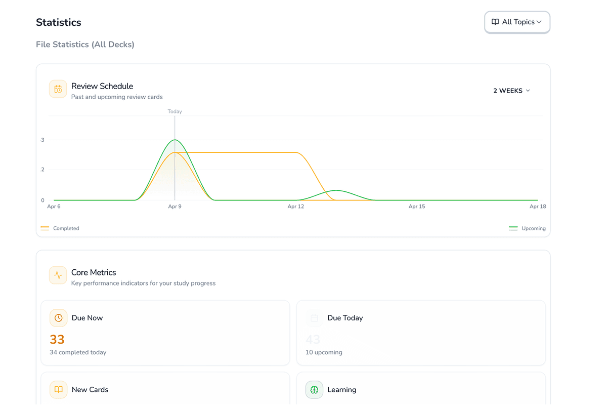Click the "10 upcoming" text
607x410 pixels.
(324, 352)
